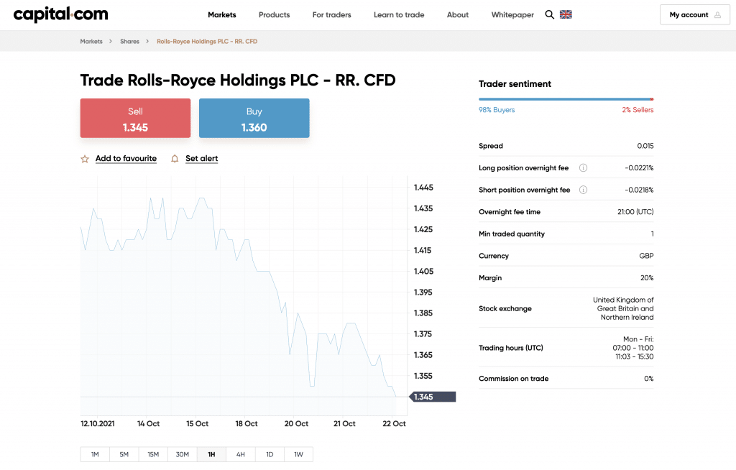Click the Rolls-Royce Holdings breadcrumb

tap(207, 41)
